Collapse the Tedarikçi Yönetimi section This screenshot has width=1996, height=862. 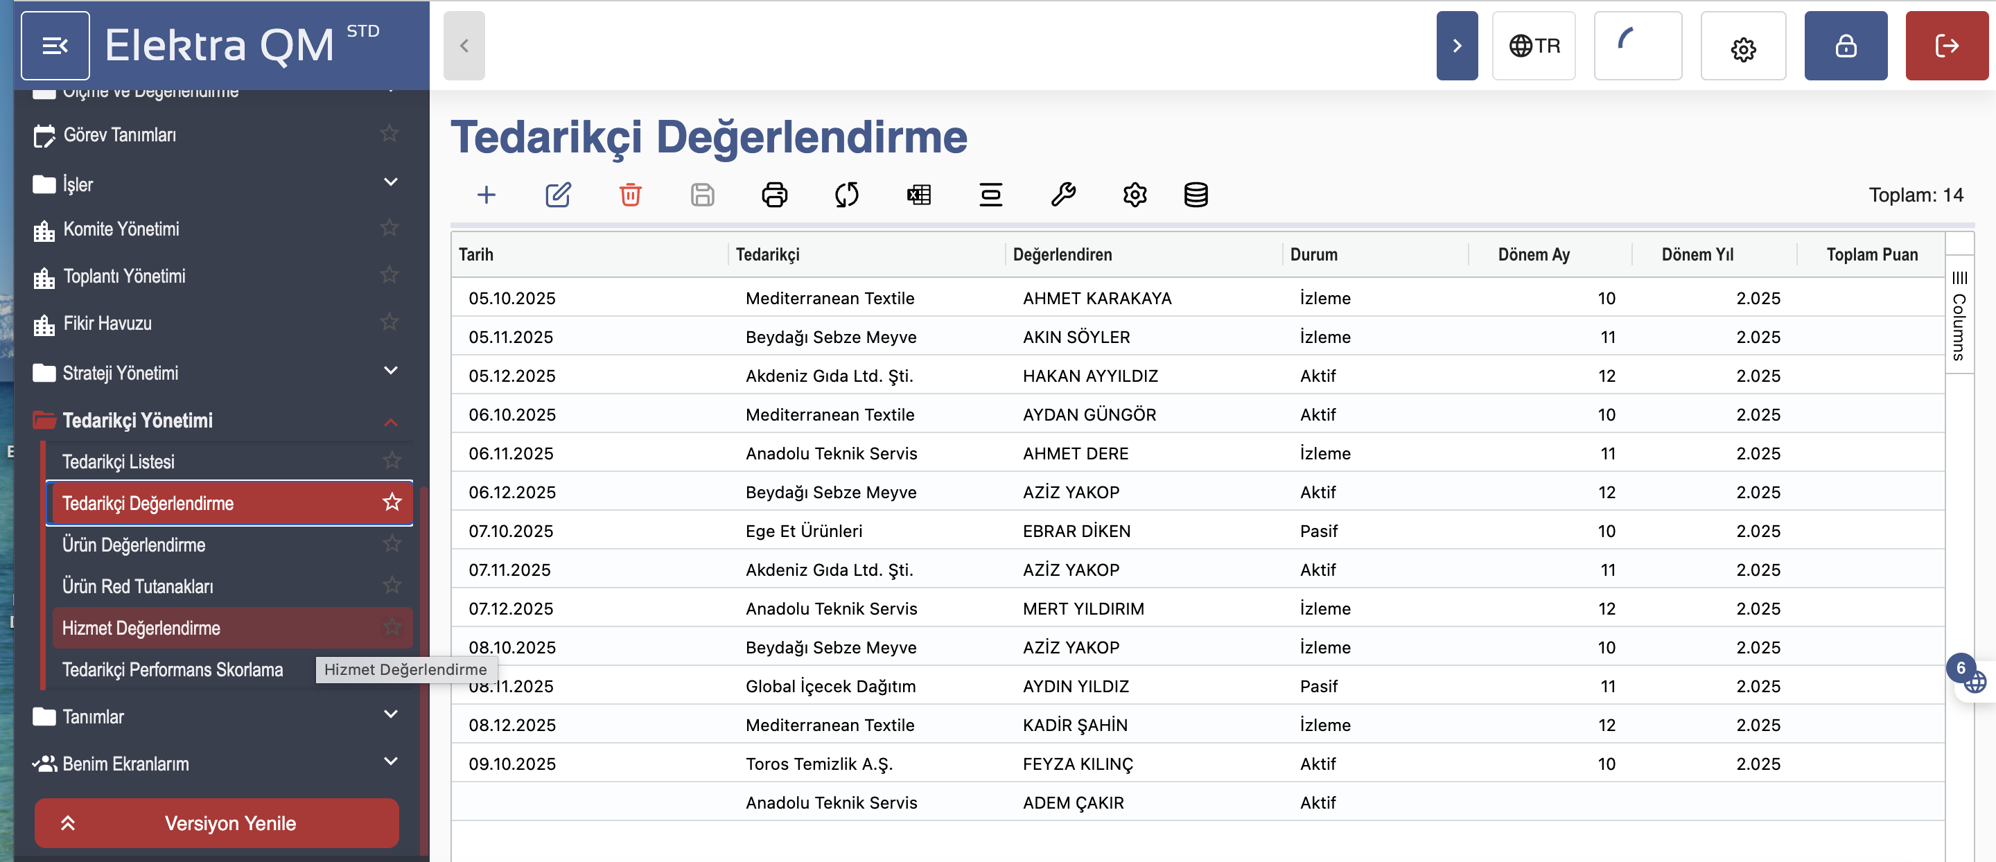(x=390, y=421)
